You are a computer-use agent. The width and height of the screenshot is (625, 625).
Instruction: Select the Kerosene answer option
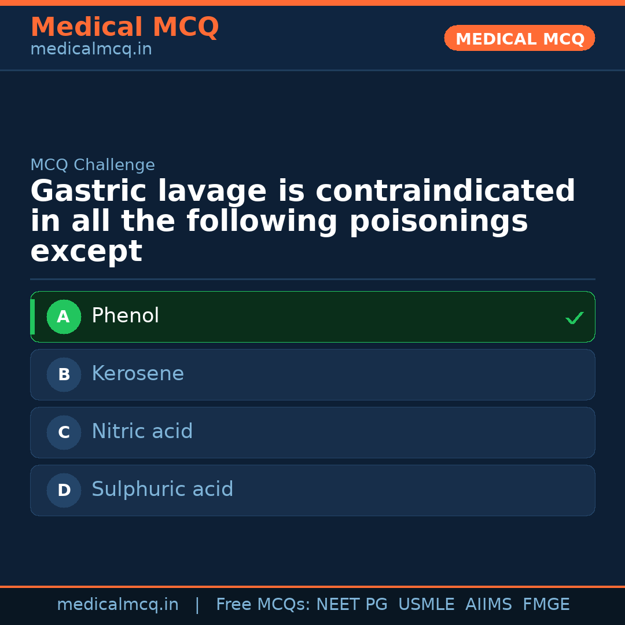tap(312, 374)
